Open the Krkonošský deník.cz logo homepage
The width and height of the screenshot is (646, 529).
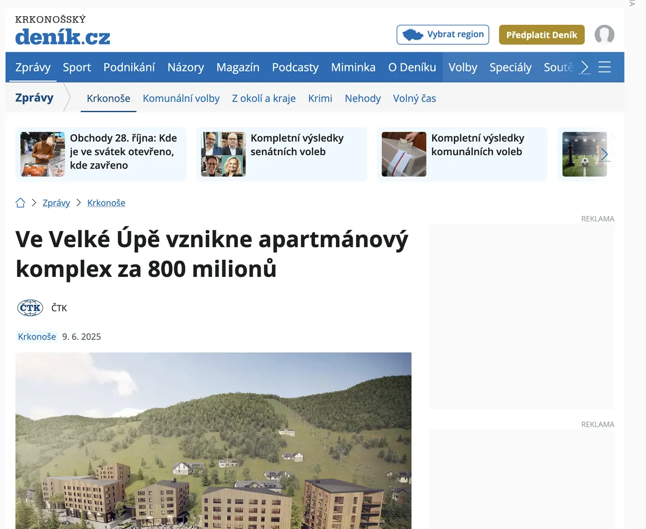pos(62,31)
